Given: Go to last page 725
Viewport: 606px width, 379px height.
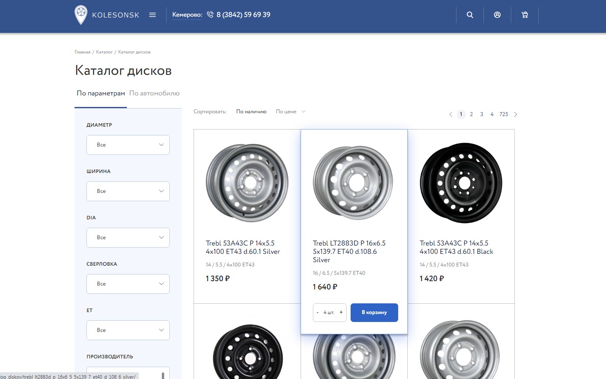Looking at the screenshot, I should 504,114.
